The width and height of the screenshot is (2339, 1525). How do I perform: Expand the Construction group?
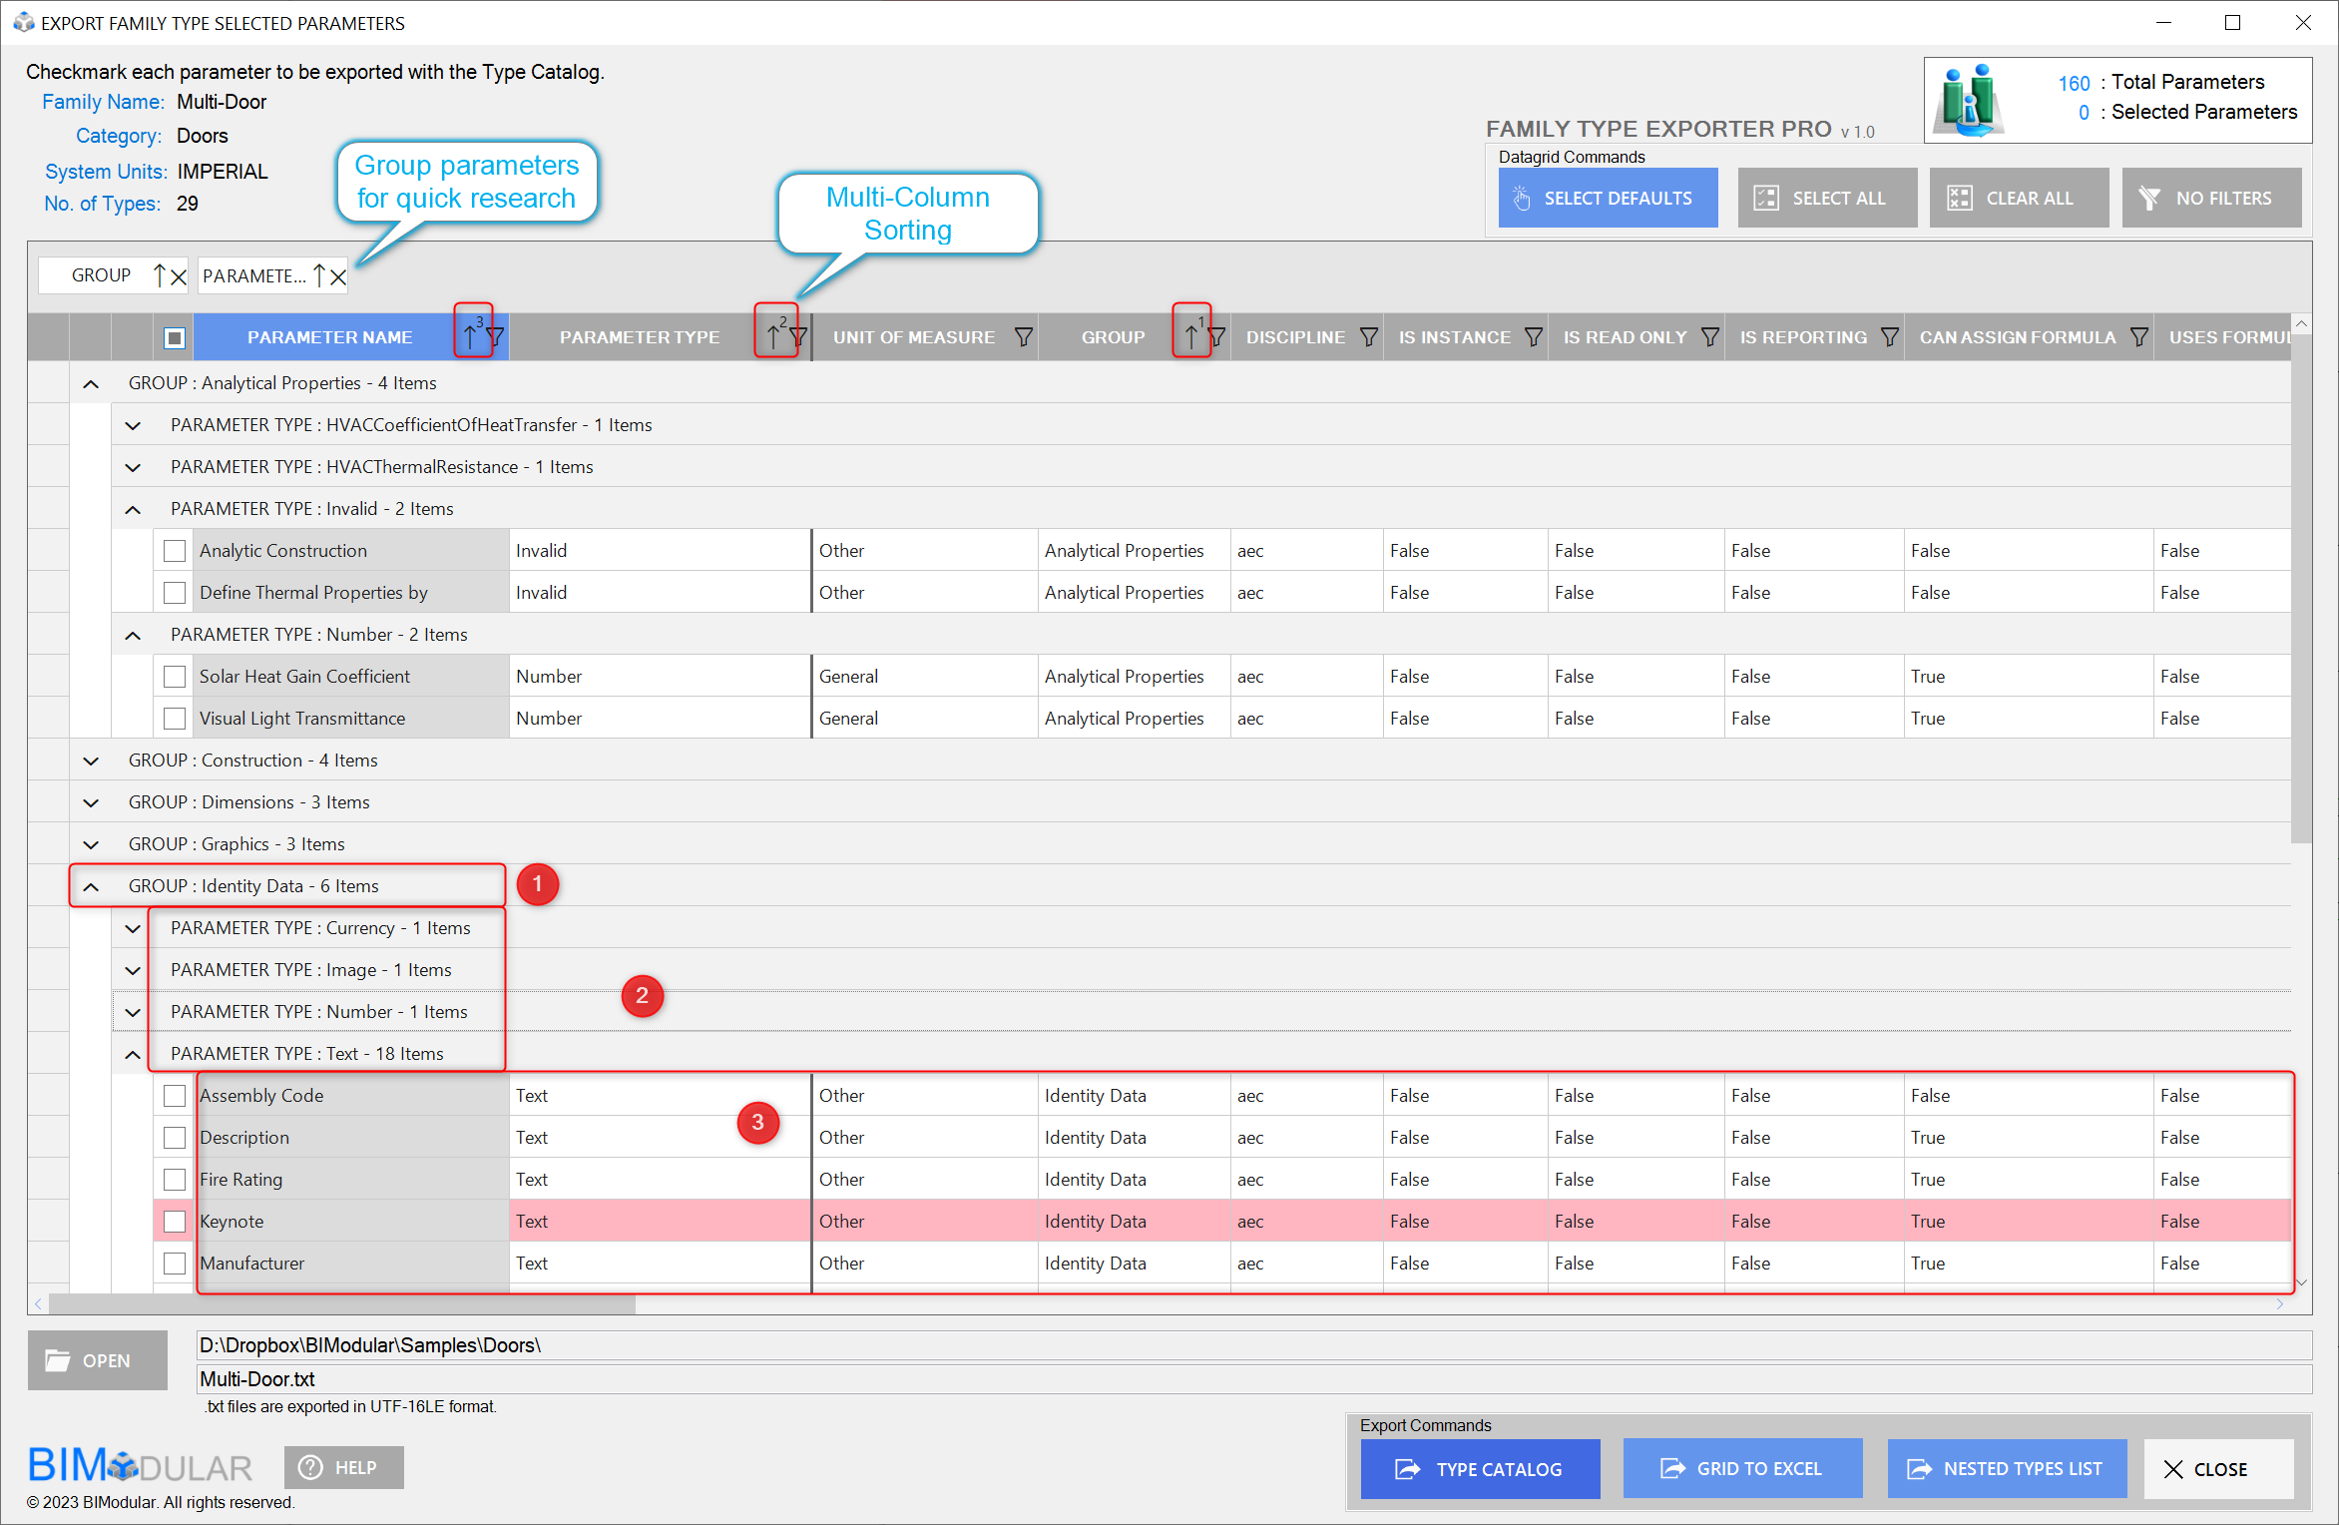tap(91, 761)
